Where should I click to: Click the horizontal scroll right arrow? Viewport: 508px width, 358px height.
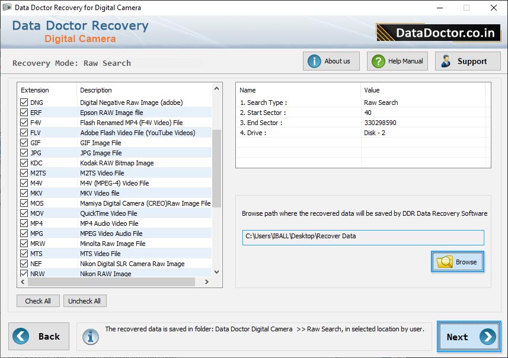[x=207, y=282]
